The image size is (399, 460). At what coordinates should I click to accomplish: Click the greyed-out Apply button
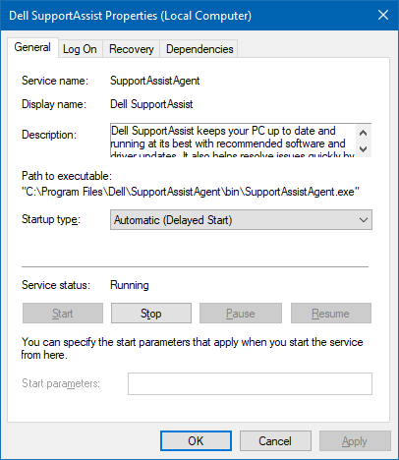click(x=355, y=441)
